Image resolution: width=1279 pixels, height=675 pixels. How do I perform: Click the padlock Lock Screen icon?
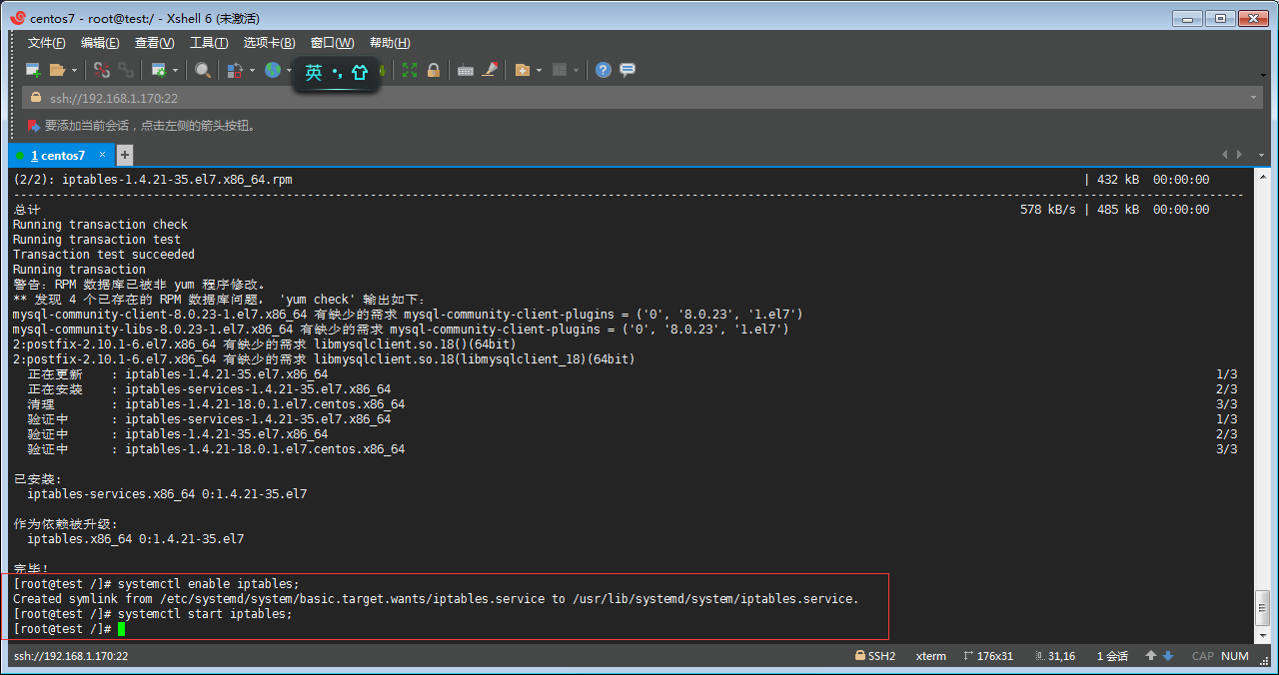(x=434, y=70)
